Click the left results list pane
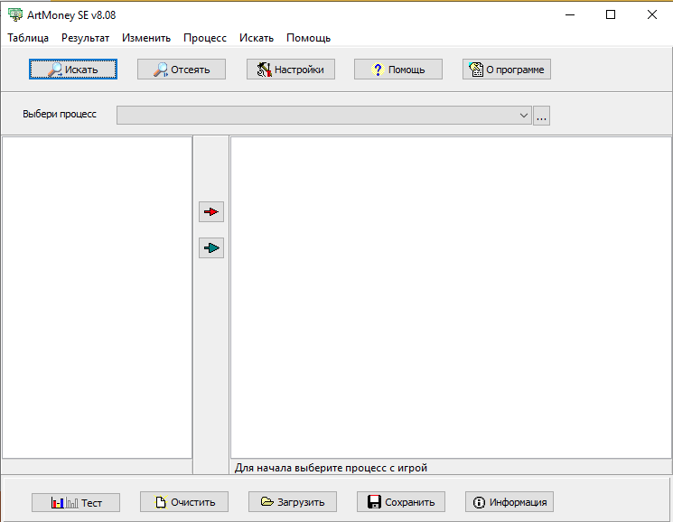673x522 pixels. tap(97, 297)
